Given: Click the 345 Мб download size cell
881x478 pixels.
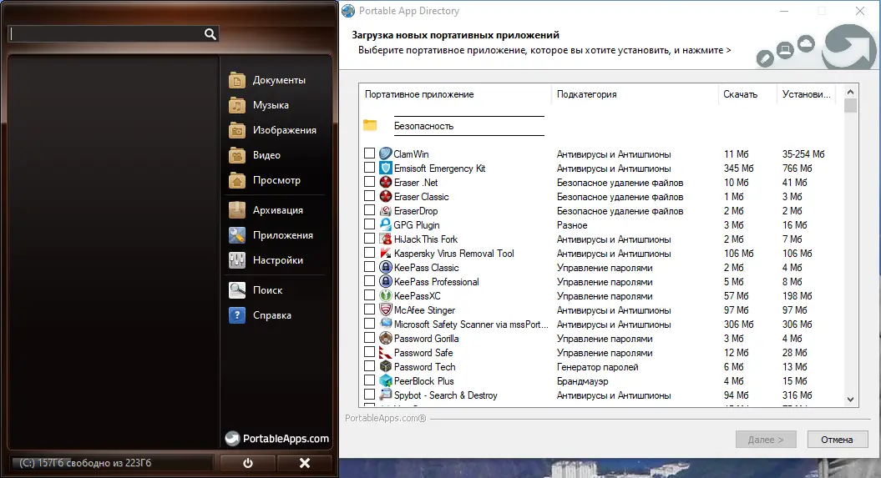Looking at the screenshot, I should (x=738, y=169).
